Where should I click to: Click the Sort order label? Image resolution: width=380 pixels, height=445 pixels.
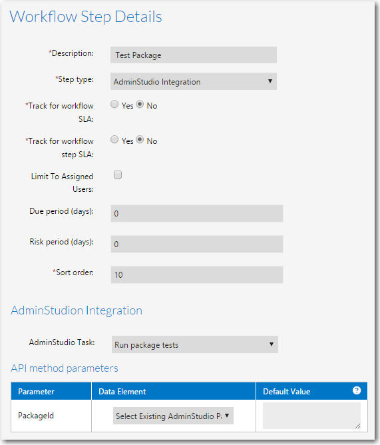73,272
